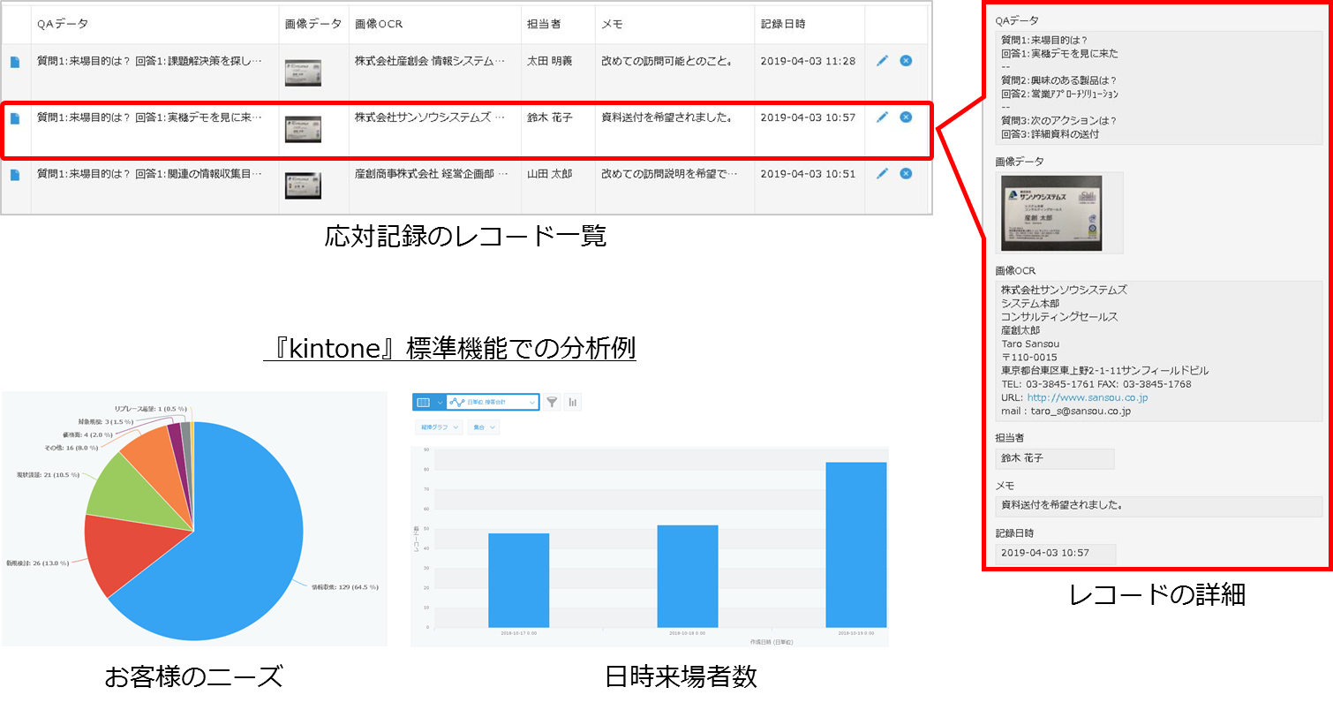Delete the record dated 2019-04-03 11:28
This screenshot has height=710, width=1333.
pyautogui.click(x=906, y=61)
